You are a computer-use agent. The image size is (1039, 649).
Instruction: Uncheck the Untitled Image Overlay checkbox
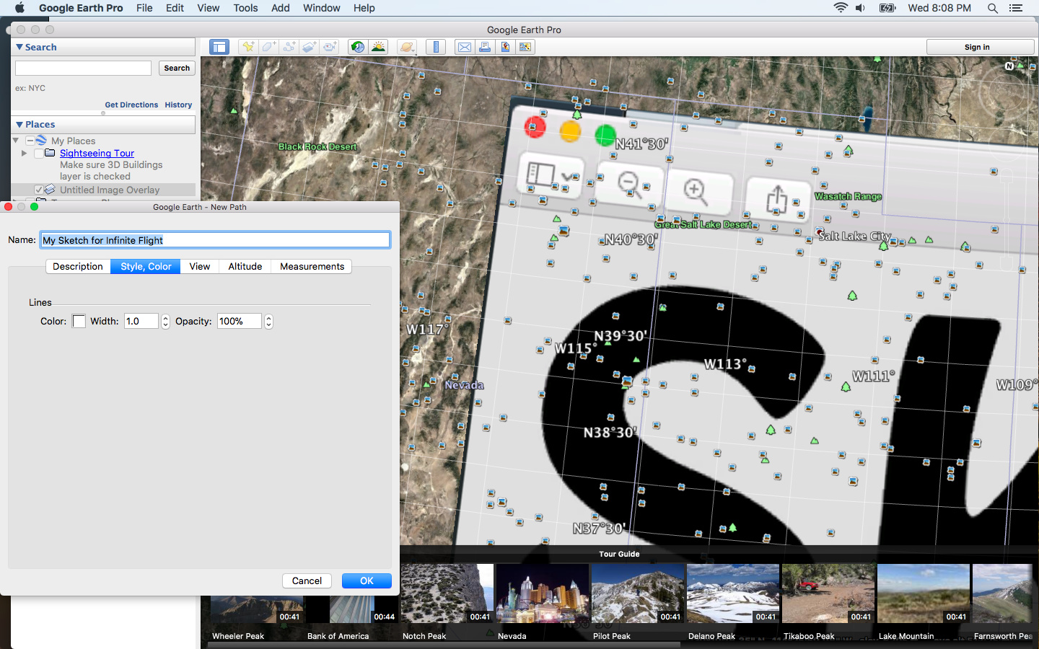(38, 190)
